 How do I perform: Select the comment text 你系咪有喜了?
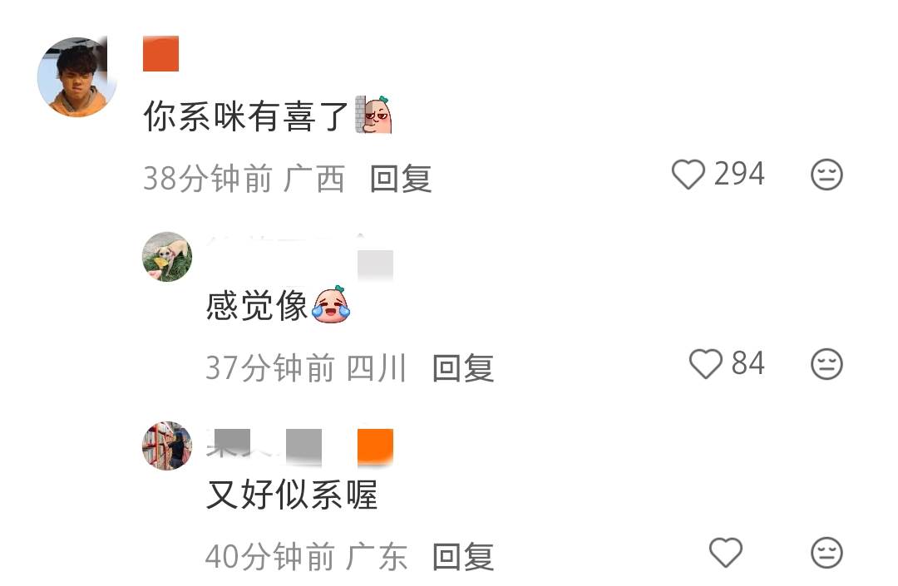pos(245,116)
